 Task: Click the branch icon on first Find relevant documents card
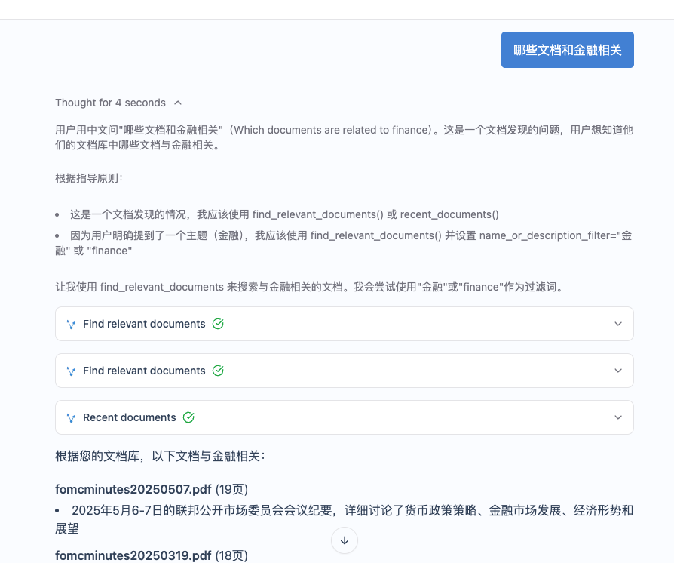pyautogui.click(x=70, y=324)
